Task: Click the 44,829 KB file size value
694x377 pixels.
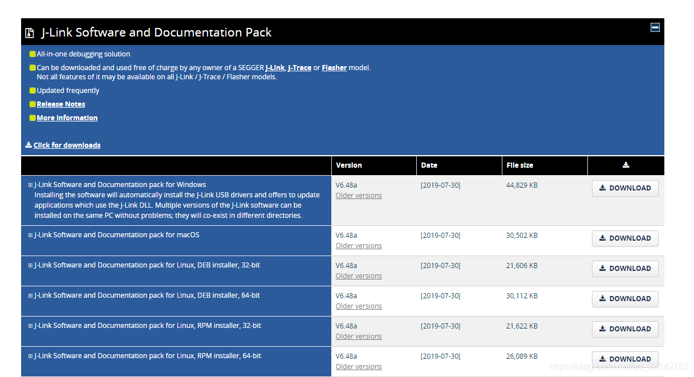Action: pyautogui.click(x=522, y=185)
